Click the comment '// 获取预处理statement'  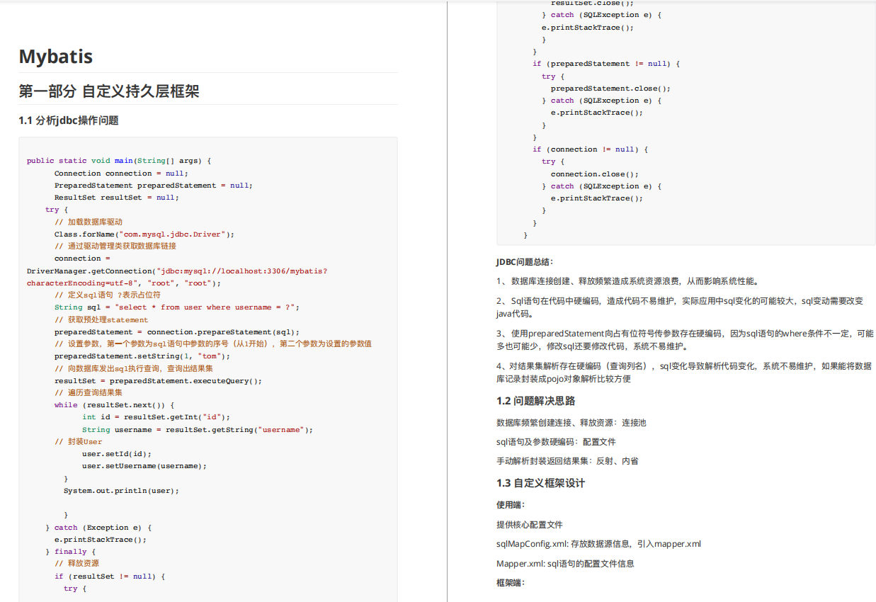pyautogui.click(x=101, y=320)
